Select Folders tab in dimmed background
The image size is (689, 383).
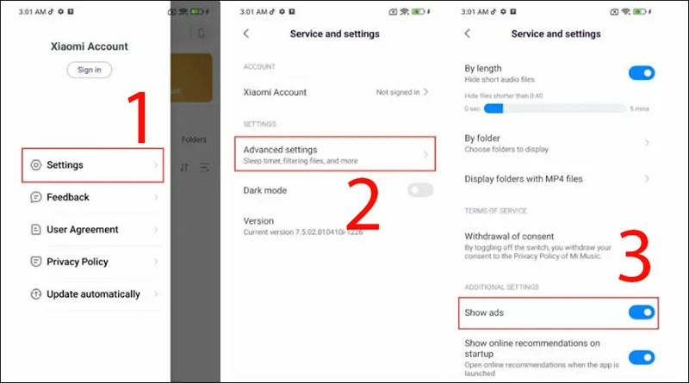pyautogui.click(x=194, y=139)
